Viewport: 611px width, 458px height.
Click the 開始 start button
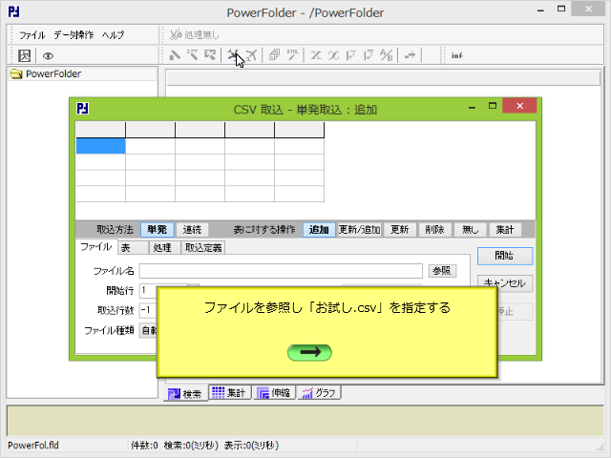tap(505, 256)
